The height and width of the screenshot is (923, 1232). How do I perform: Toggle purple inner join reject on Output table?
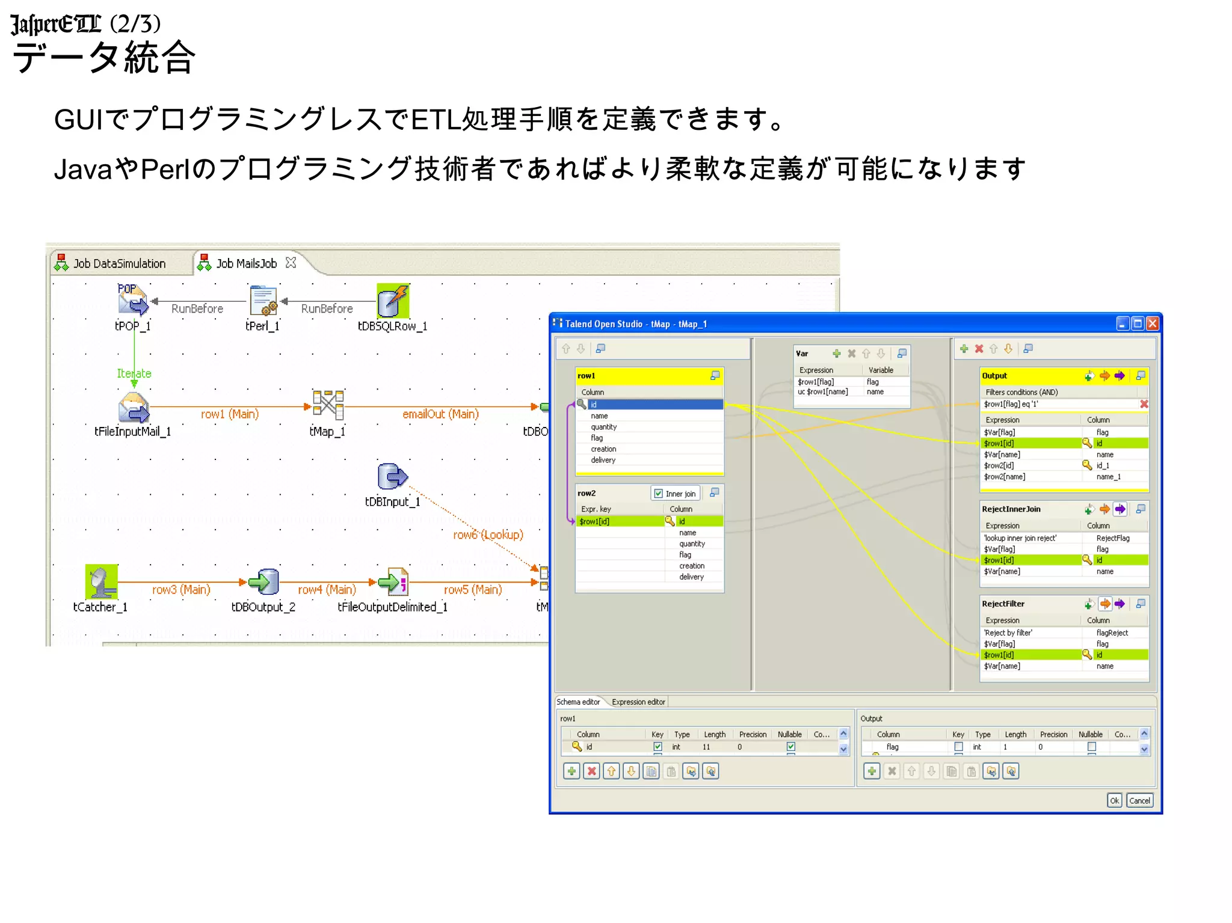click(1120, 376)
